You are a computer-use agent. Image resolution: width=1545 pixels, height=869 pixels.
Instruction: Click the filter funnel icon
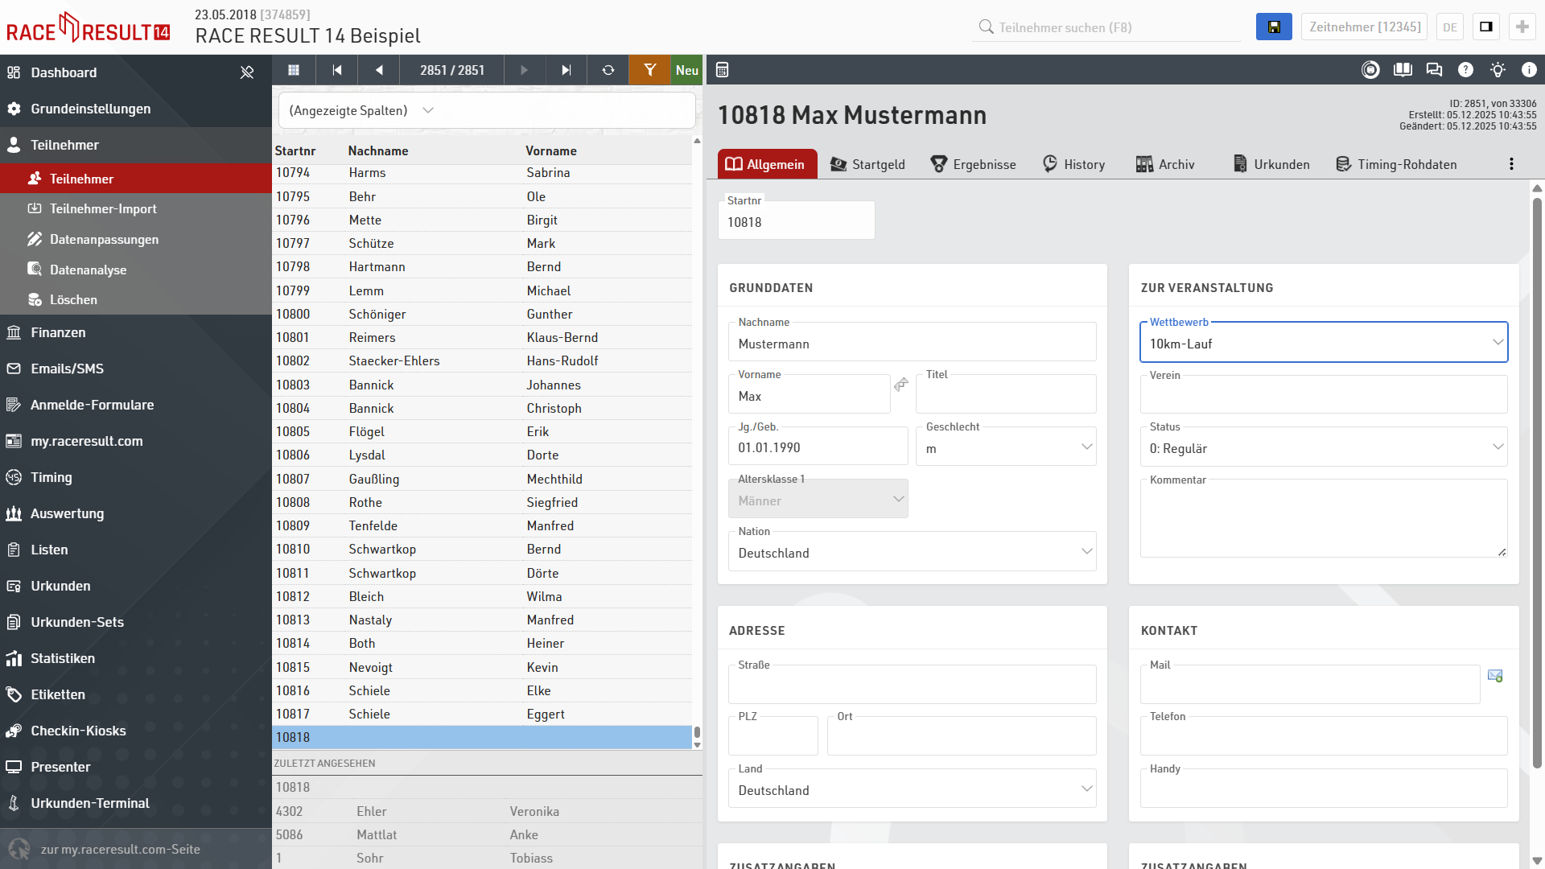(649, 70)
